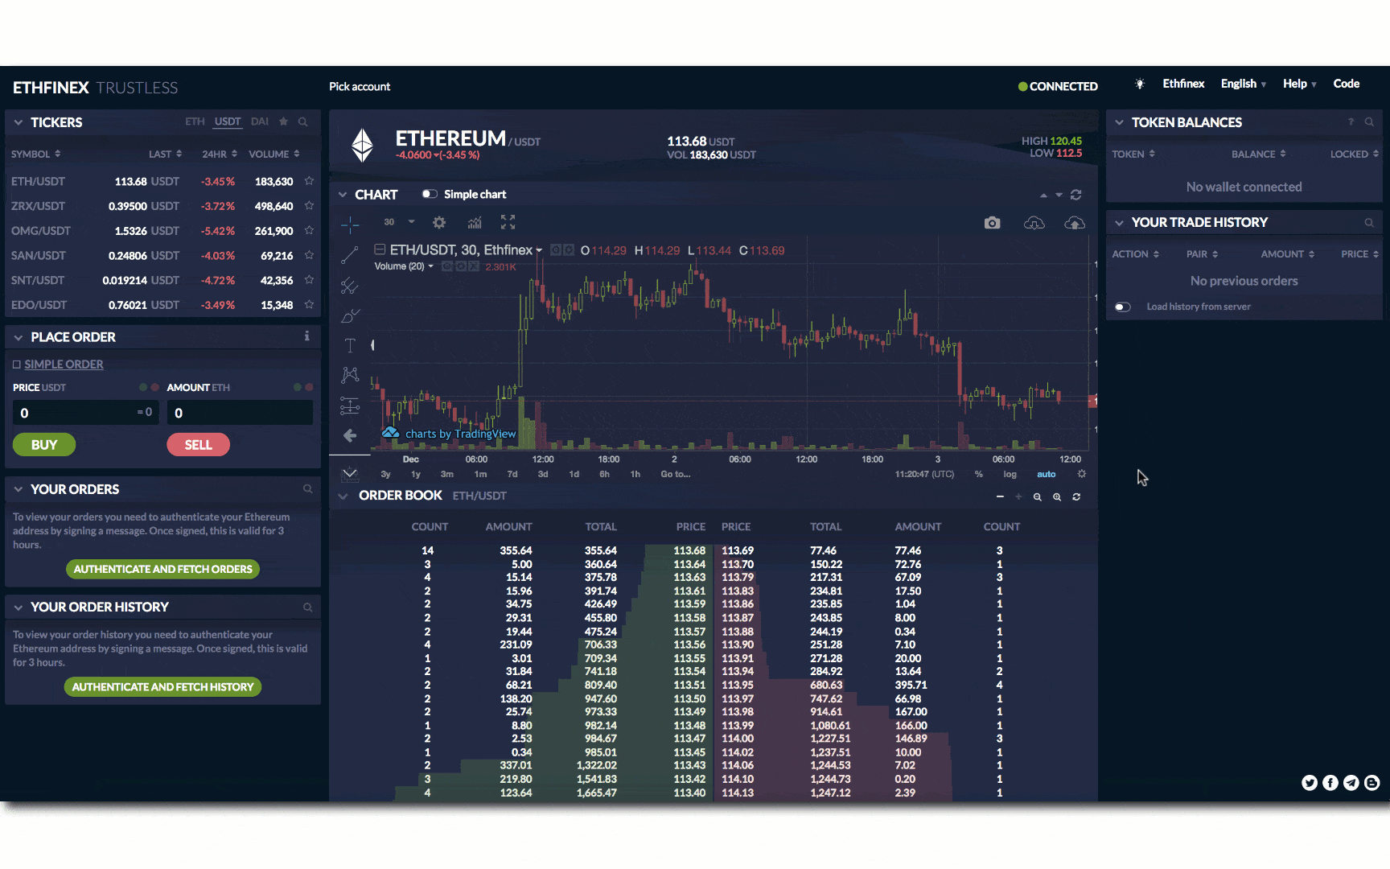Take a chart snapshot with camera icon

coord(993,223)
